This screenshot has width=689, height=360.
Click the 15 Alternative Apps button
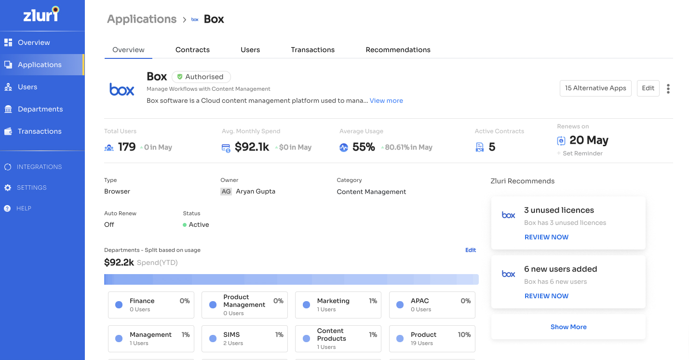pos(595,88)
